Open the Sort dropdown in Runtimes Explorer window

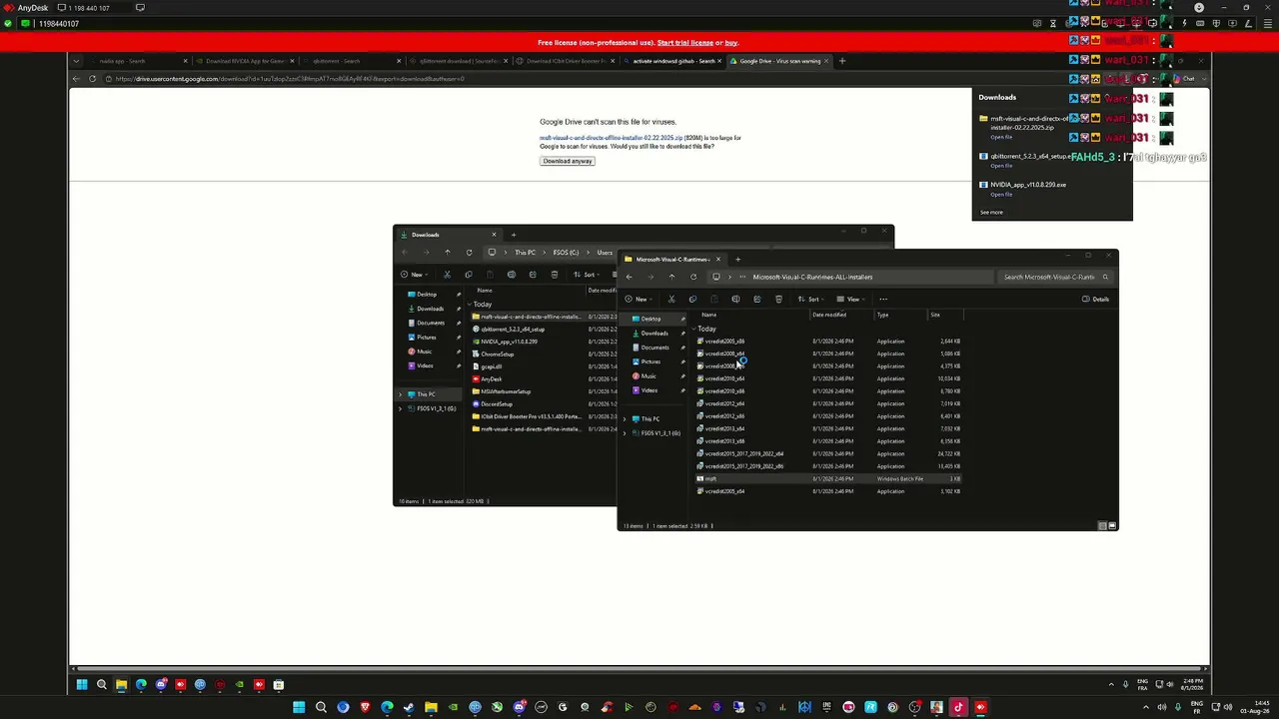pyautogui.click(x=813, y=299)
